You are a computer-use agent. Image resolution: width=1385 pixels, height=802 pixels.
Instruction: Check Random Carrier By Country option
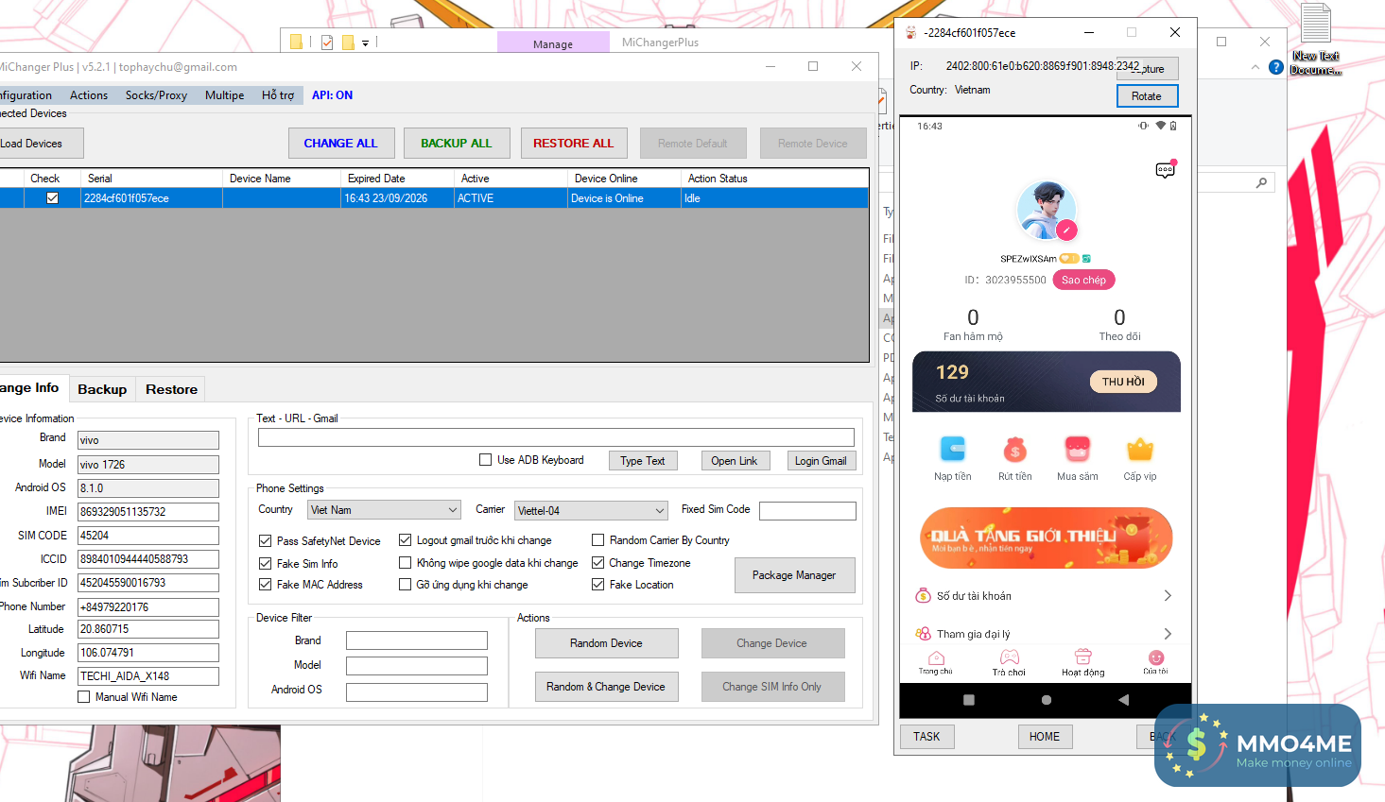pos(597,540)
